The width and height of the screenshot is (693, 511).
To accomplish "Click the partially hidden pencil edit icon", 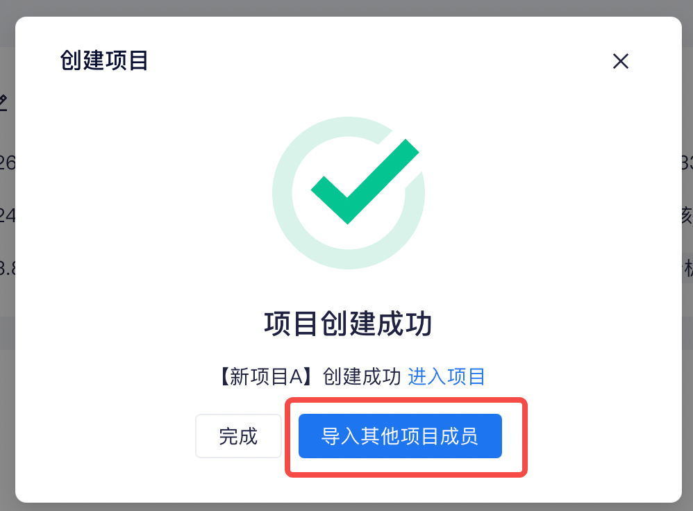I will tap(3, 103).
